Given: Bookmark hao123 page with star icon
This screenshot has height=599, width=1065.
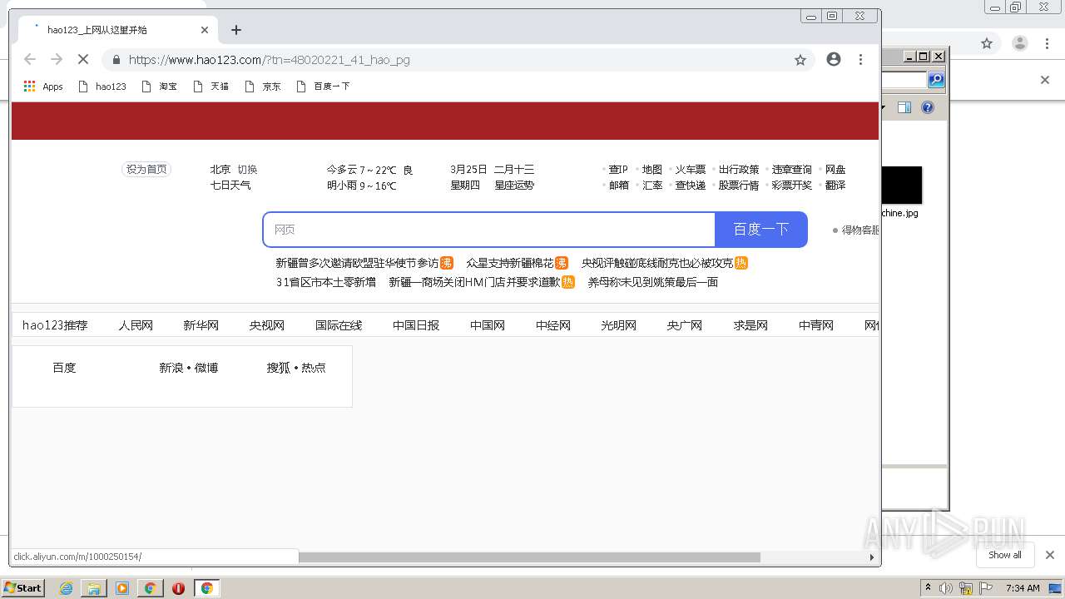Looking at the screenshot, I should tap(800, 60).
